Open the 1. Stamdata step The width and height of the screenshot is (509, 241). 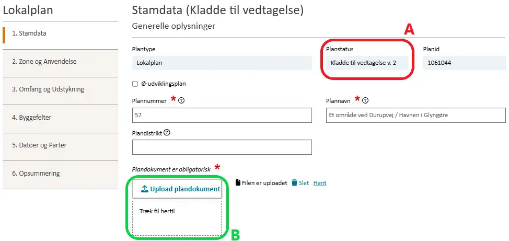(61, 33)
